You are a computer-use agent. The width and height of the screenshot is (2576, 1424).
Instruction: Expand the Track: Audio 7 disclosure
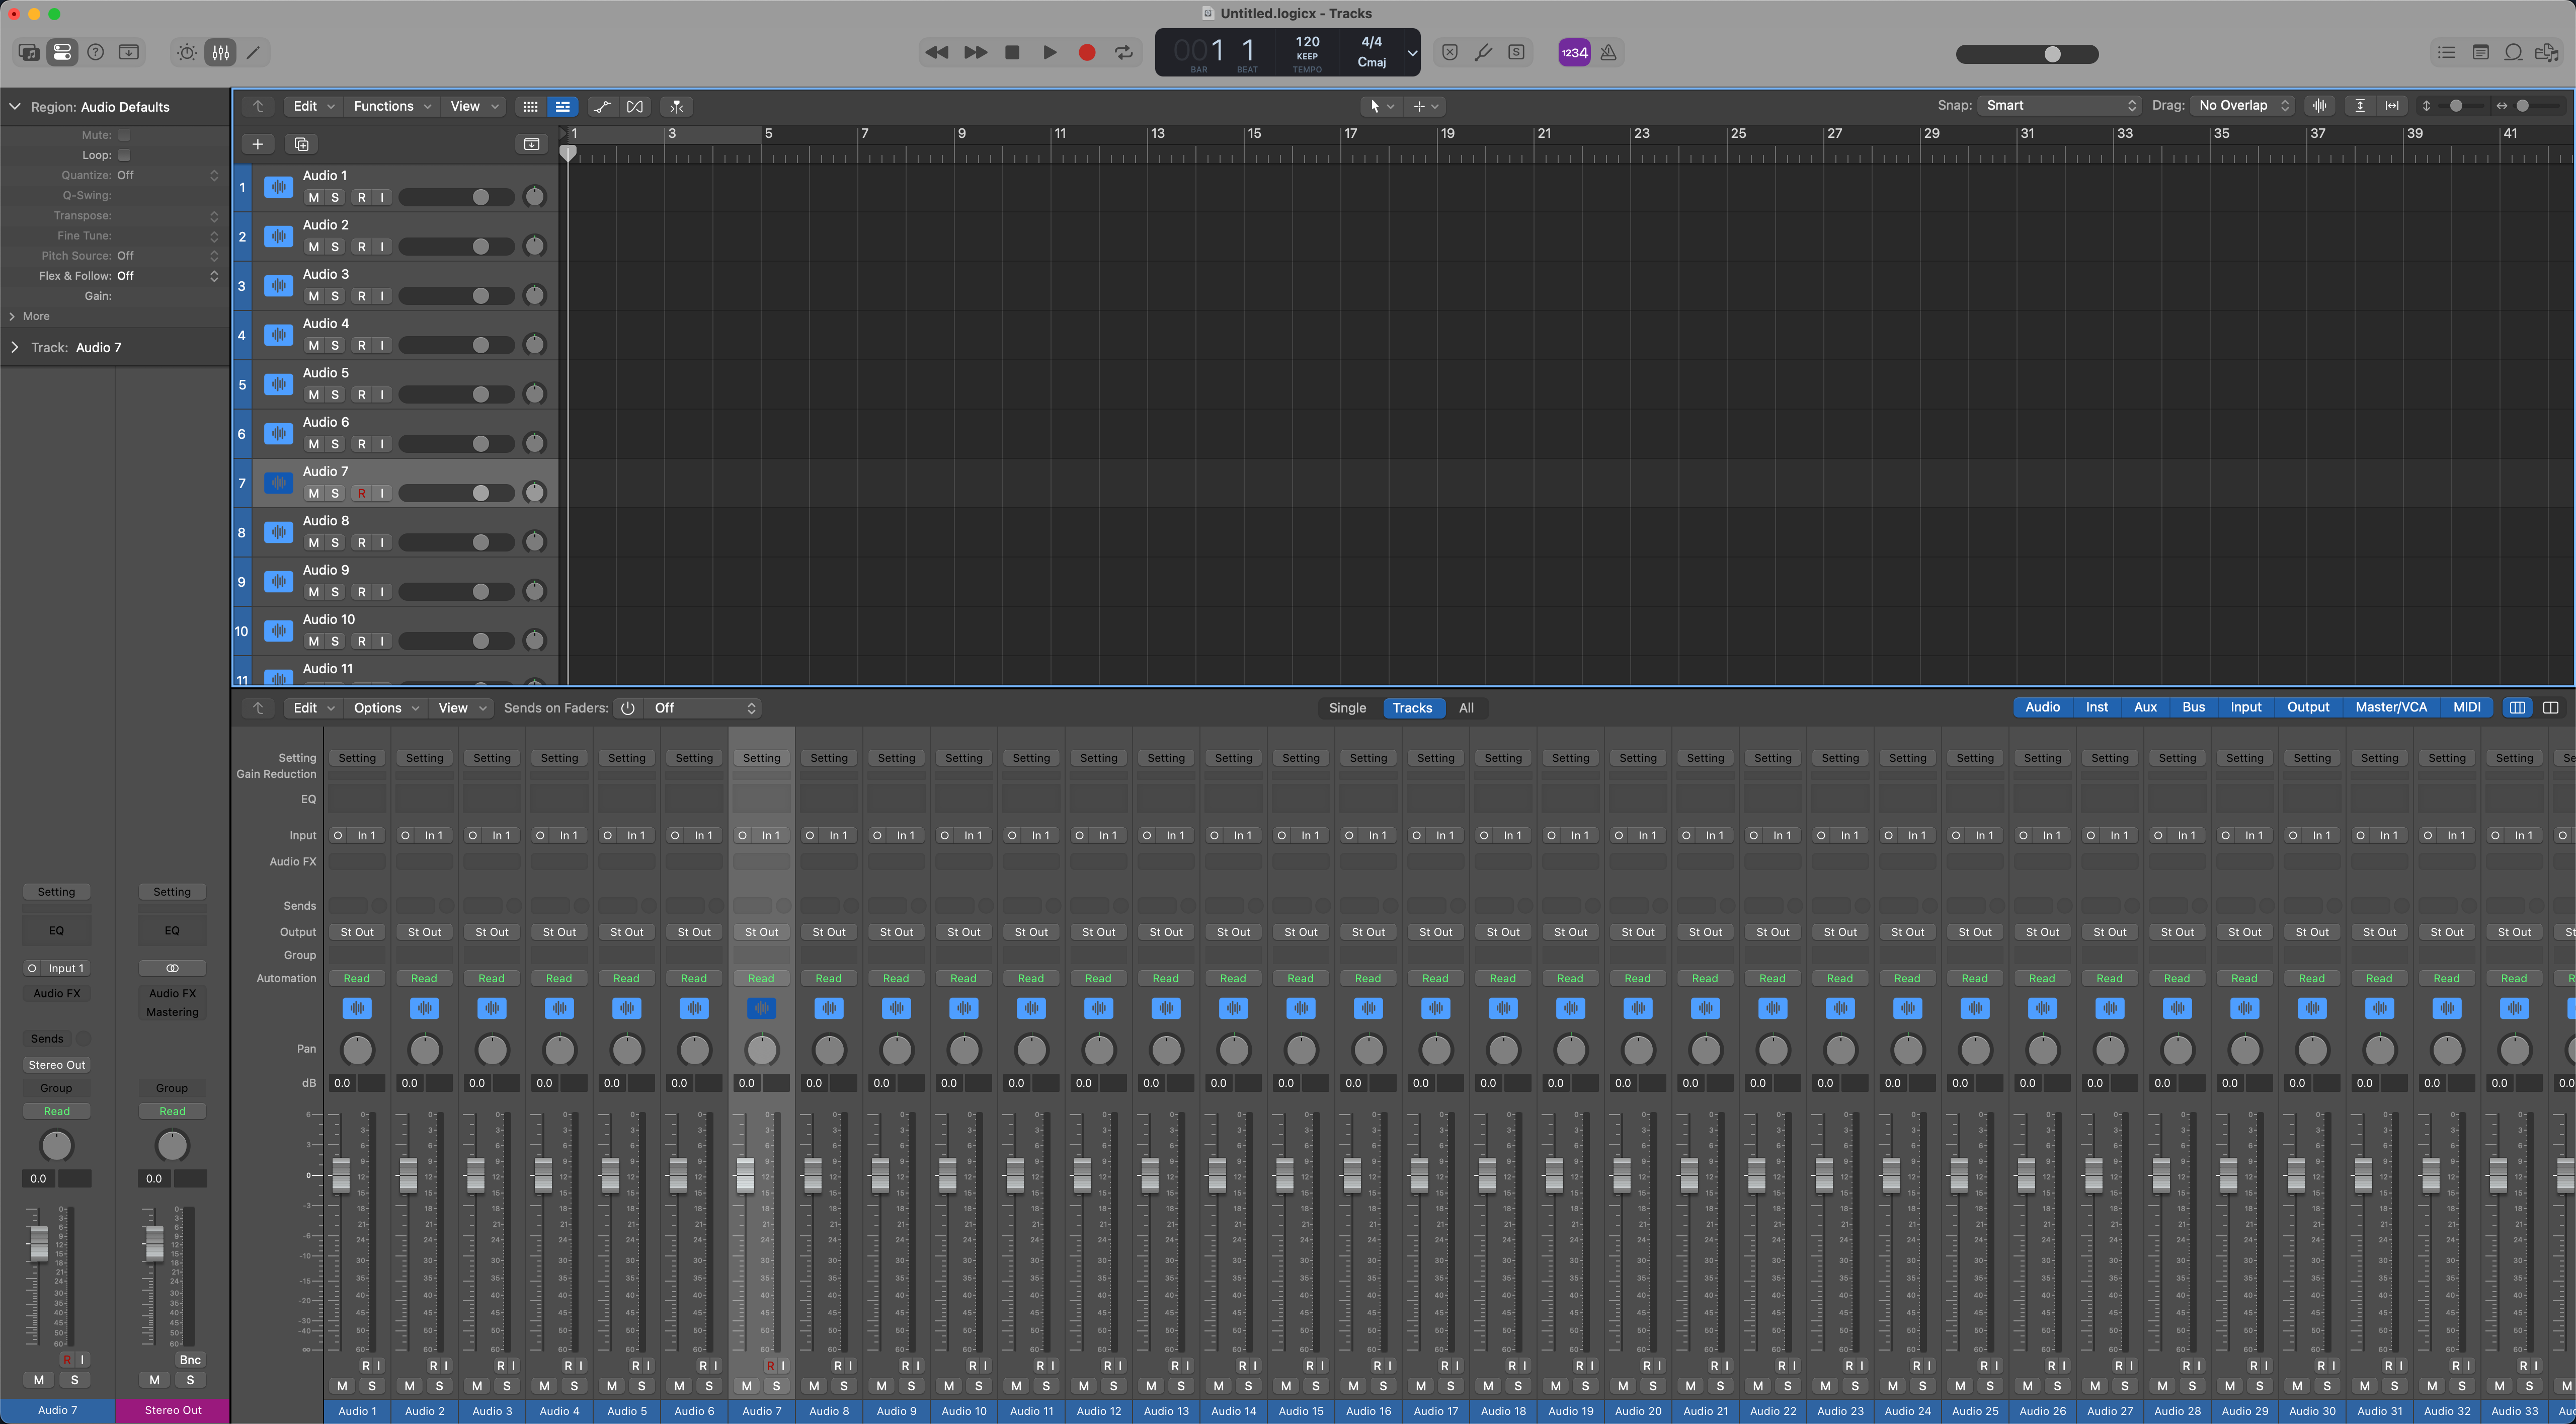(x=14, y=347)
